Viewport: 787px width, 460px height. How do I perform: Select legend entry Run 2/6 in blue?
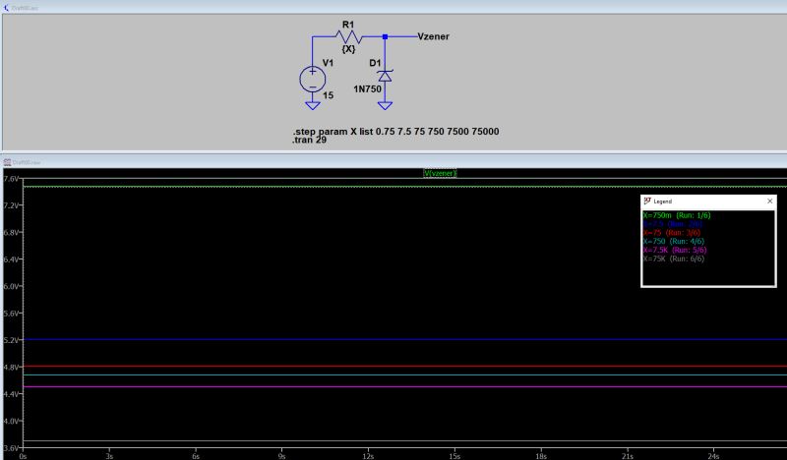[x=673, y=224]
